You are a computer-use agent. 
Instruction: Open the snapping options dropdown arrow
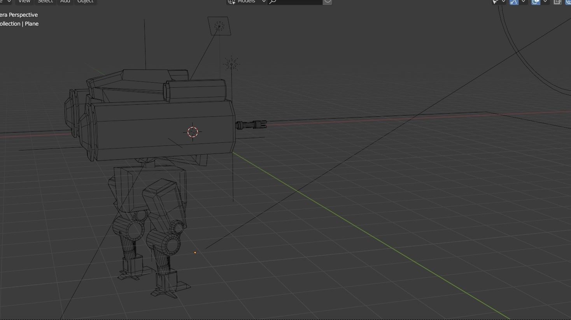coord(524,2)
